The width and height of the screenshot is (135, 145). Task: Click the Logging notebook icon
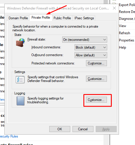pyautogui.click(x=20, y=101)
